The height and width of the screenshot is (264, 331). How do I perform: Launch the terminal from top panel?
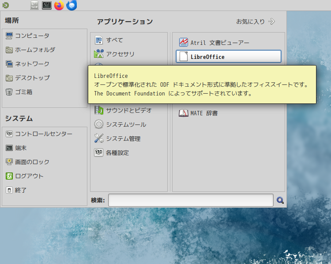(x=47, y=5)
